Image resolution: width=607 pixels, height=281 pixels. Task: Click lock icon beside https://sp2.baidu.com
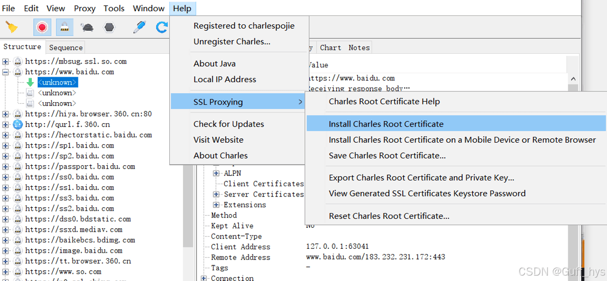tap(18, 156)
